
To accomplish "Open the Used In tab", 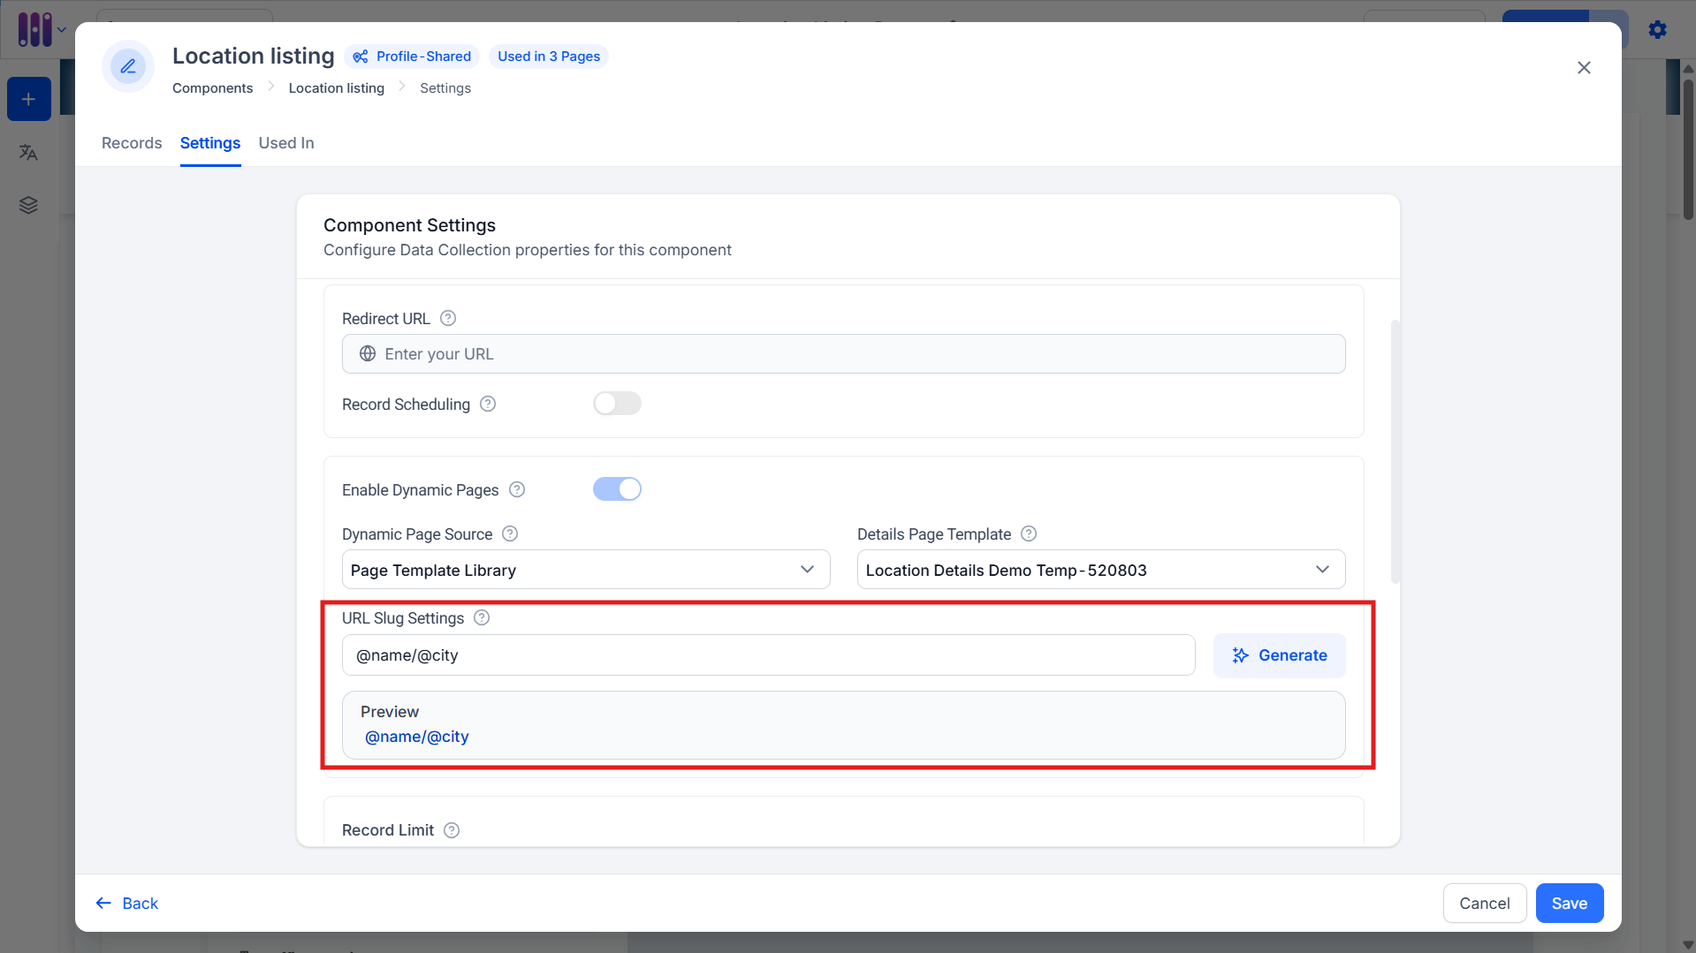I will tap(286, 143).
